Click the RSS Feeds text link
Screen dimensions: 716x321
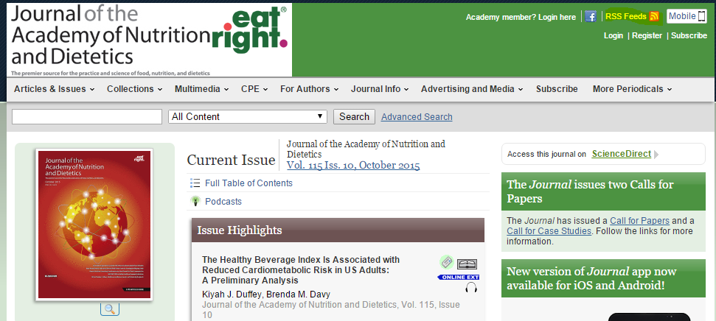[625, 16]
